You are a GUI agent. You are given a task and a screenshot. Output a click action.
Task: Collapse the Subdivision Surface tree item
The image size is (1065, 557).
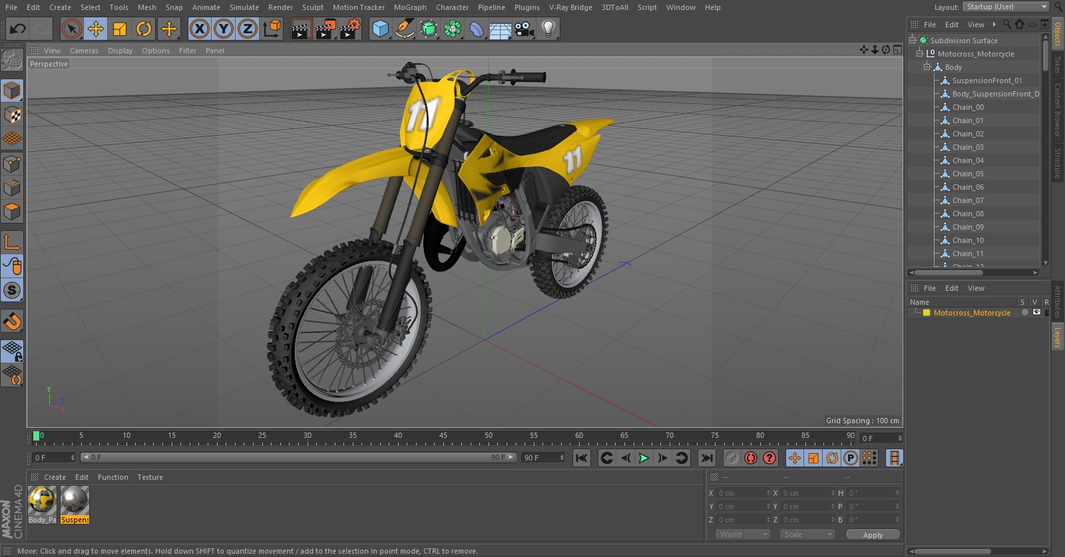coord(913,41)
